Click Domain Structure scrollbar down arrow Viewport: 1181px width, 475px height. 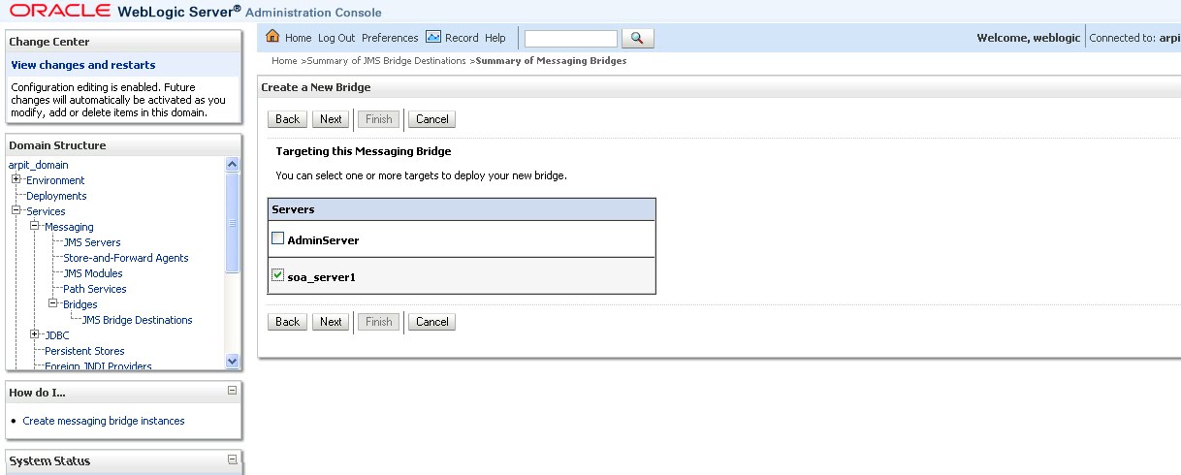(232, 361)
